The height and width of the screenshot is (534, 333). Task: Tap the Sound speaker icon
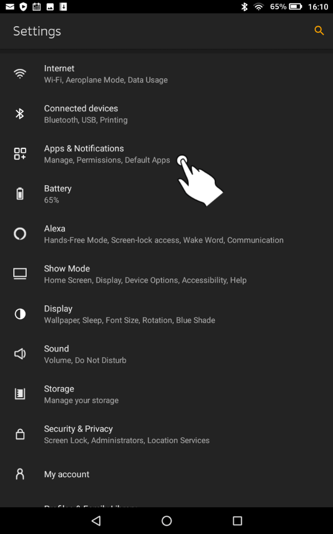[20, 354]
